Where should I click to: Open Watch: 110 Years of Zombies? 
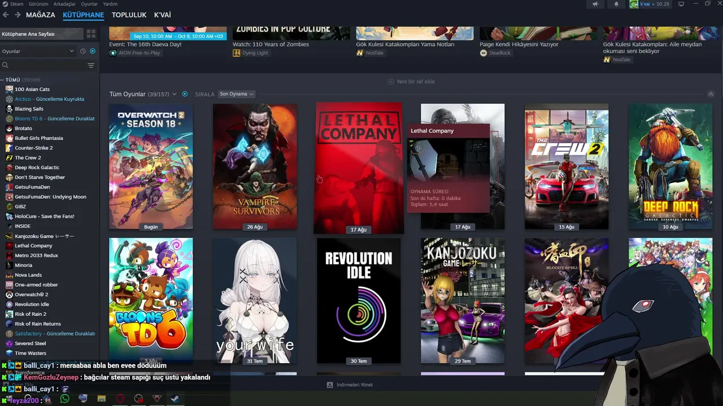coord(270,44)
